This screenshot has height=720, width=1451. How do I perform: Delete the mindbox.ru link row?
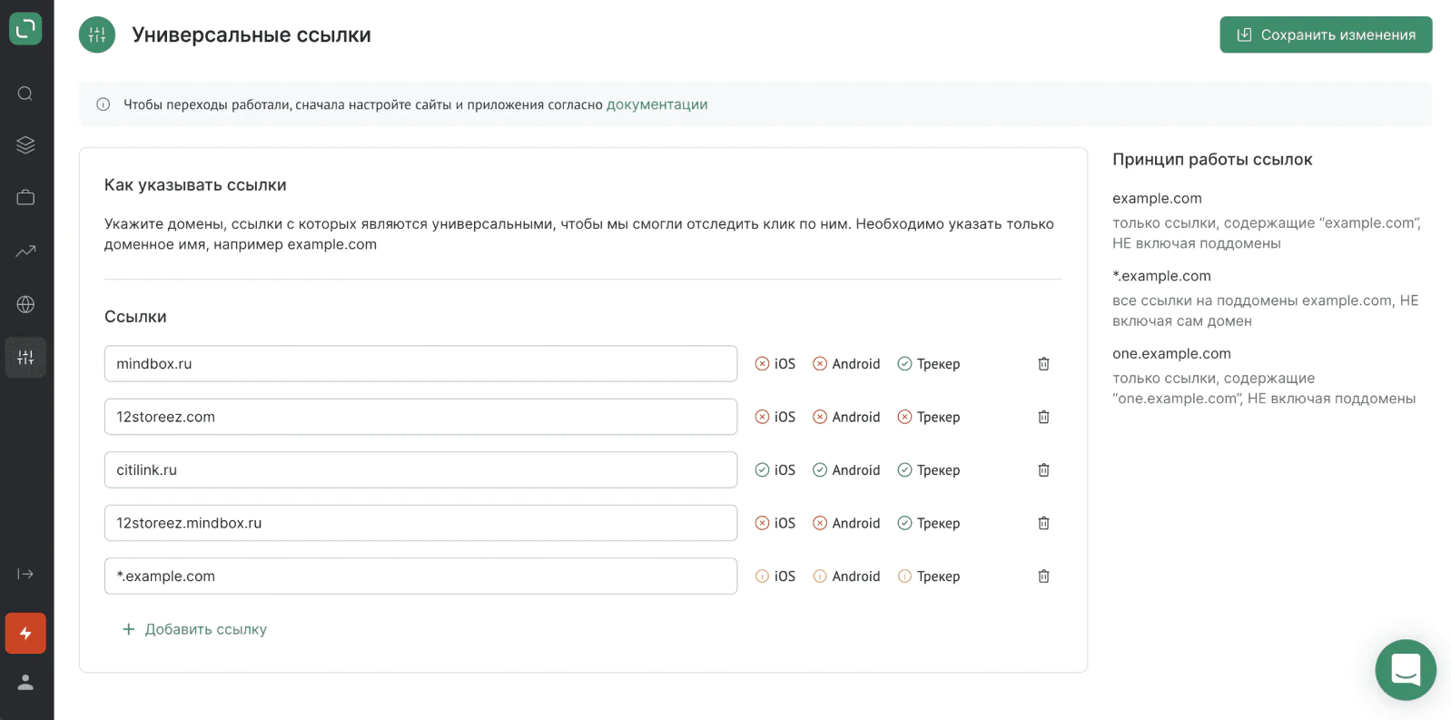1044,364
